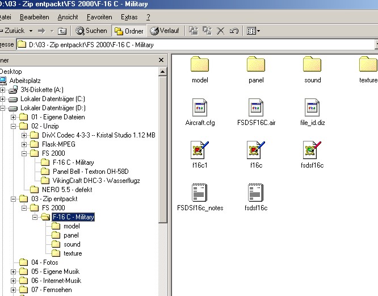
Task: Select NERO 5.5 - defekt folder
Action: pyautogui.click(x=67, y=190)
